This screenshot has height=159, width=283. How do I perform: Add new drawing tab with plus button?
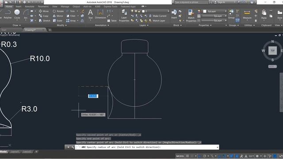pos(50,30)
